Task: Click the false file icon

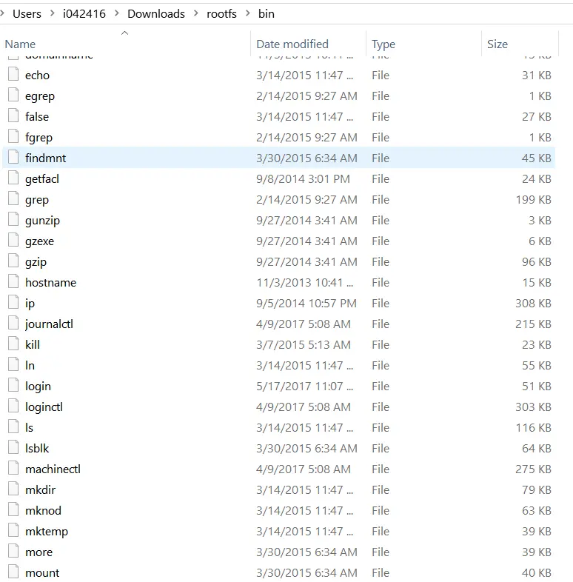Action: pos(13,116)
